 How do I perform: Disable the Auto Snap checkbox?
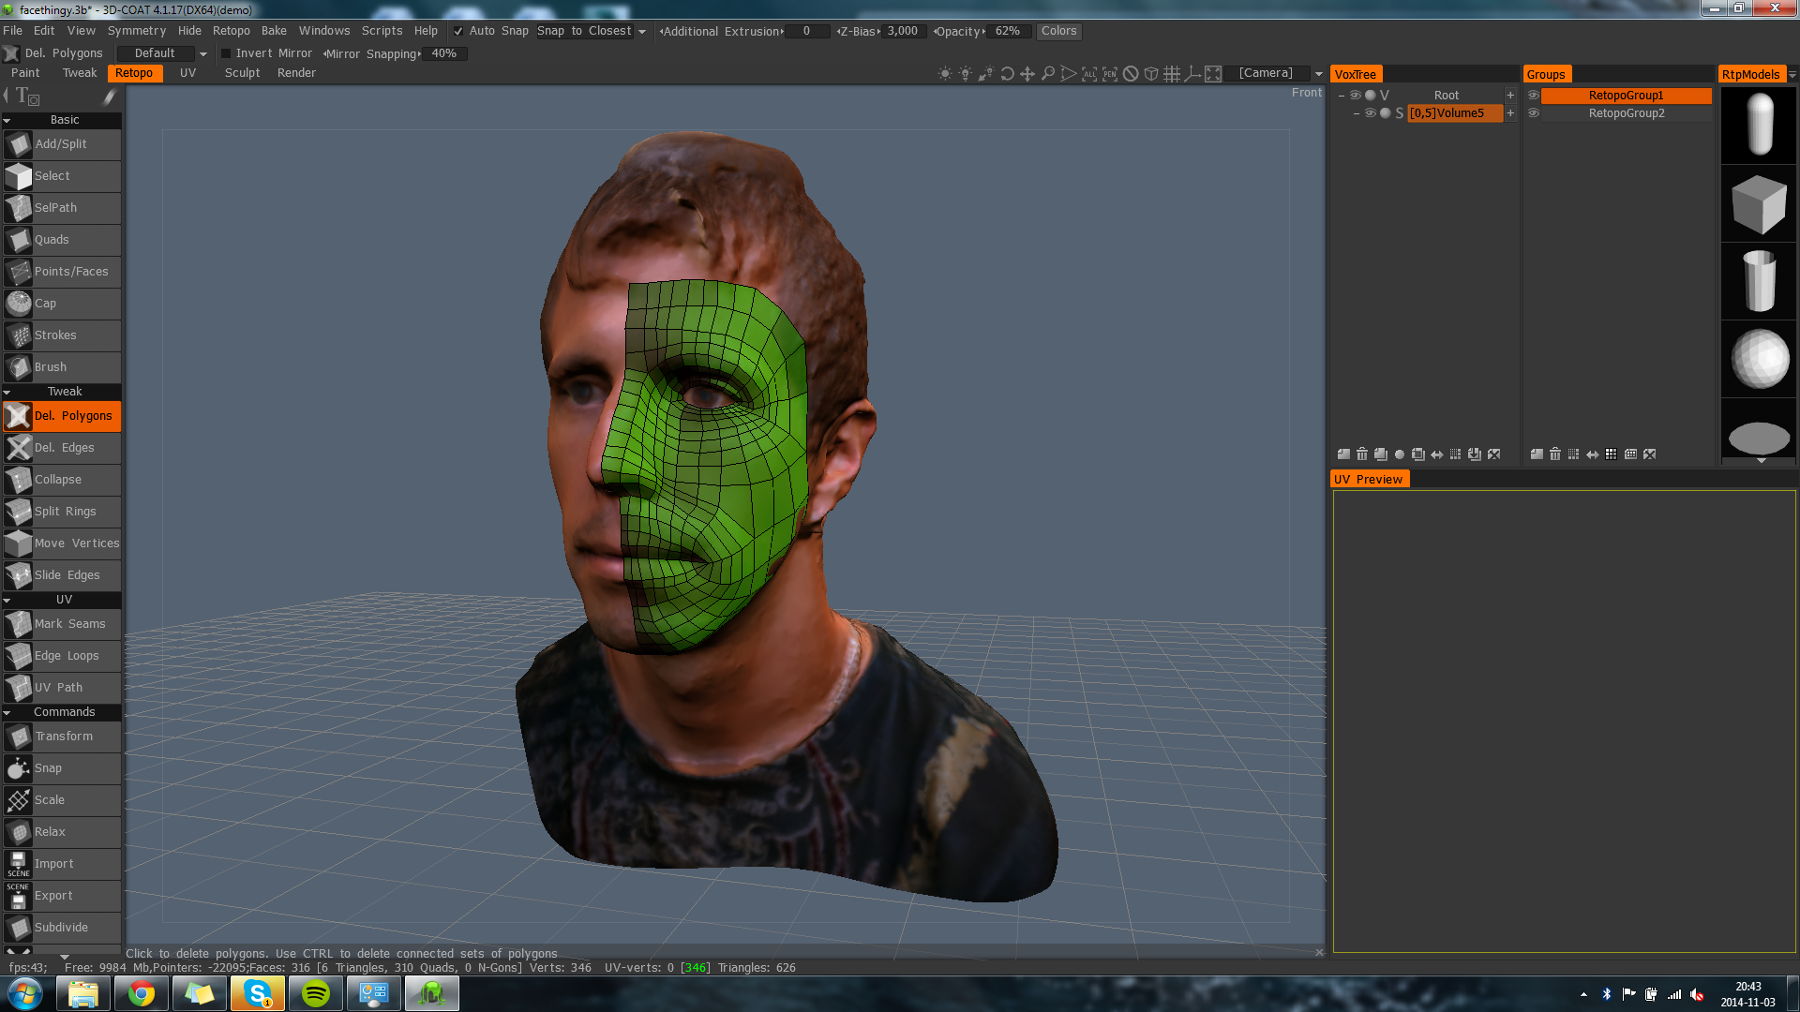pos(458,30)
